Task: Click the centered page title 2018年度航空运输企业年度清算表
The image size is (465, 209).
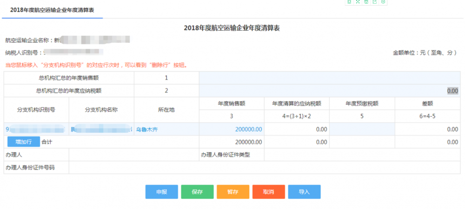Action: click(232, 28)
